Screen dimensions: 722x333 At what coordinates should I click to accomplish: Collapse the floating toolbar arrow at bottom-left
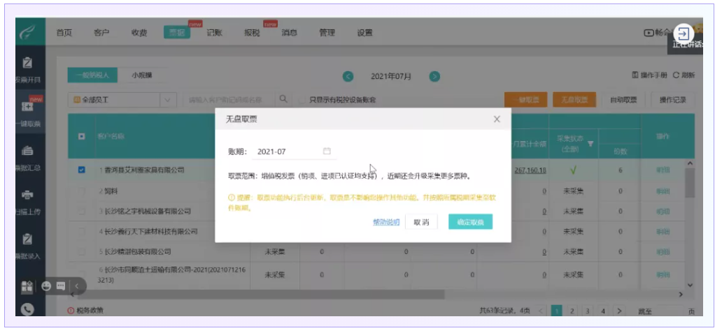(76, 286)
